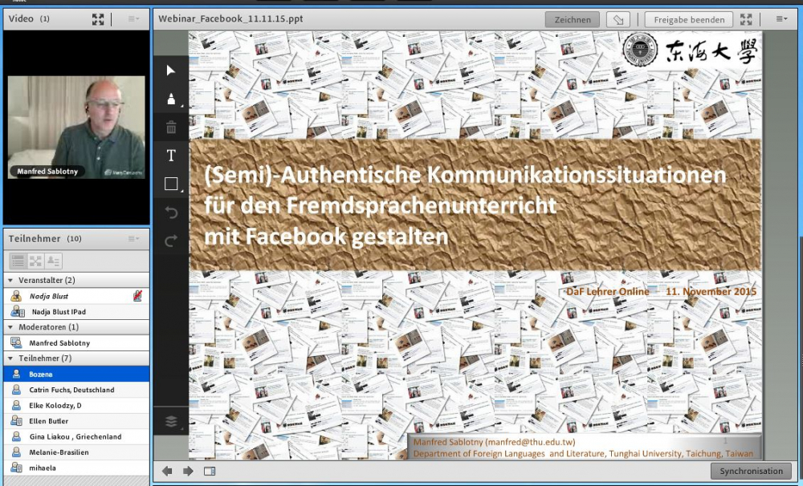Select participant Bozena
The image size is (803, 486).
76,374
